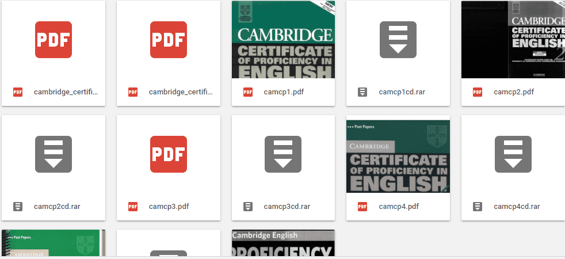Select the file name camcp3cd.rar
Image resolution: width=565 pixels, height=259 pixels.
coord(287,207)
